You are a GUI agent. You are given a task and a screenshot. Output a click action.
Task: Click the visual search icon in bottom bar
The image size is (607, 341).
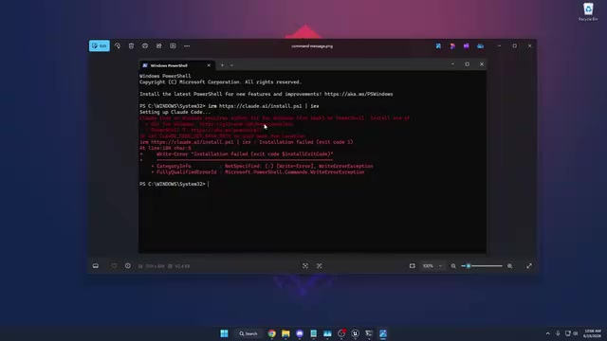coord(320,266)
